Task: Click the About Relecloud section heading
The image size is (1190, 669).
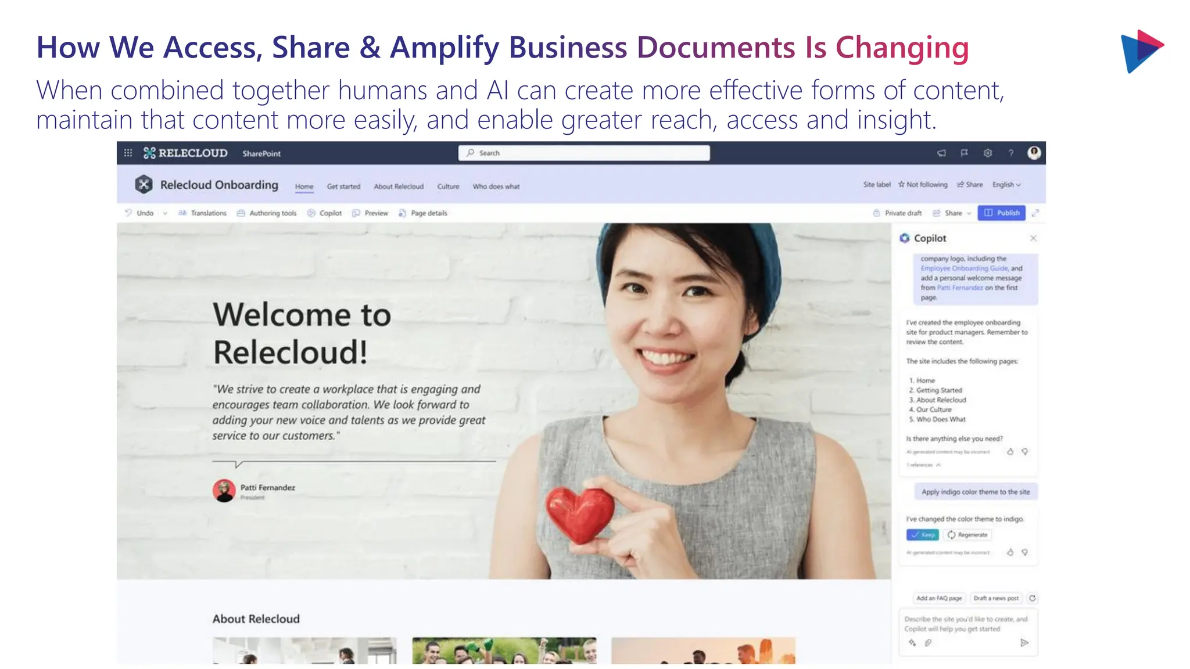Action: (x=256, y=618)
